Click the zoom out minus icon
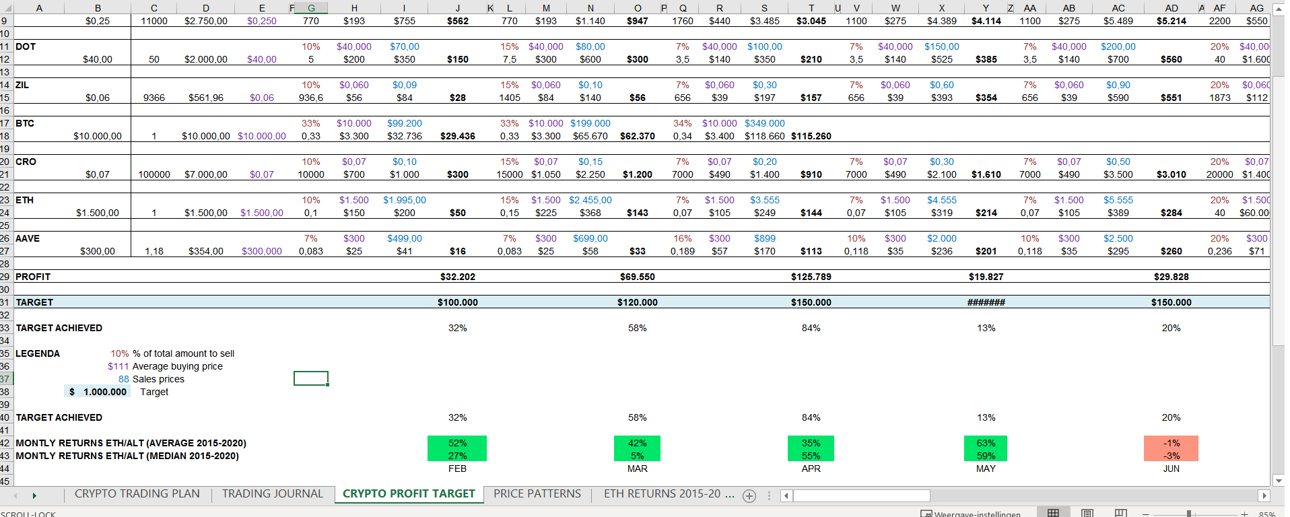1290x517 pixels. coord(1146,514)
